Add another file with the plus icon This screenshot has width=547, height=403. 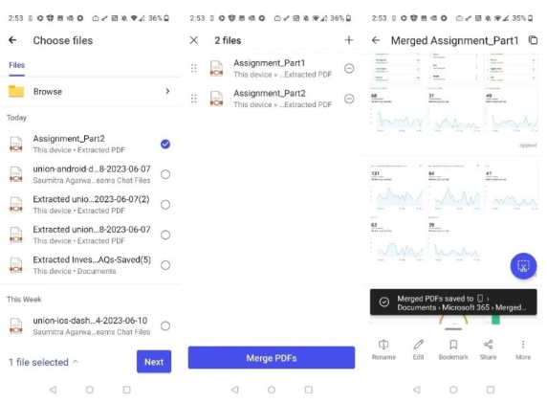coord(349,40)
